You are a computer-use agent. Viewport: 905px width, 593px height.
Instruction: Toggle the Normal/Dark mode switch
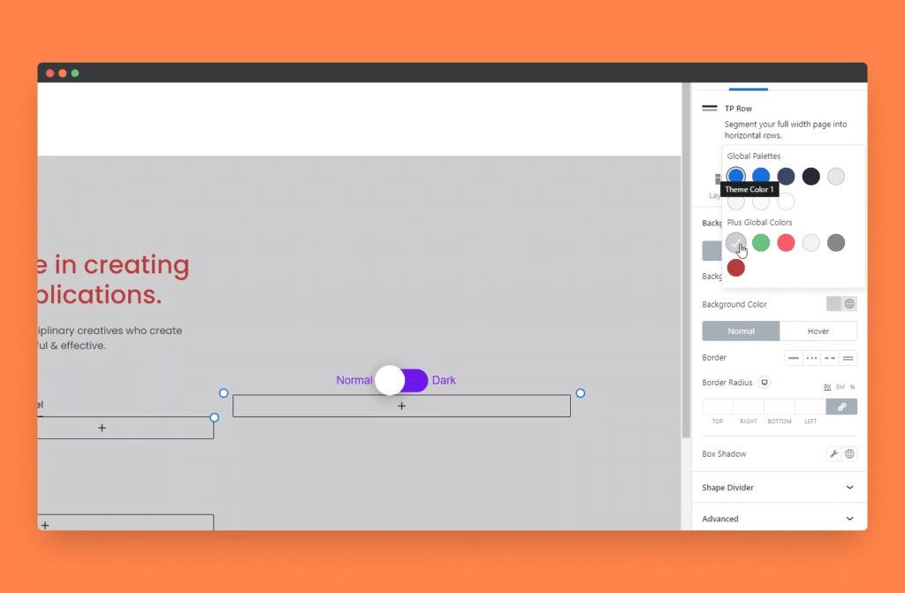pos(401,380)
